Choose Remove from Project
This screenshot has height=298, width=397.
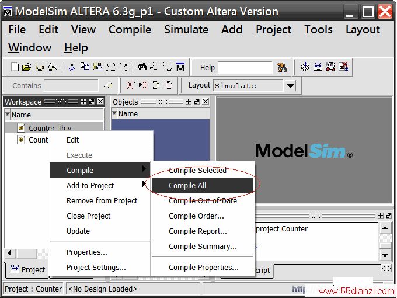pos(100,200)
